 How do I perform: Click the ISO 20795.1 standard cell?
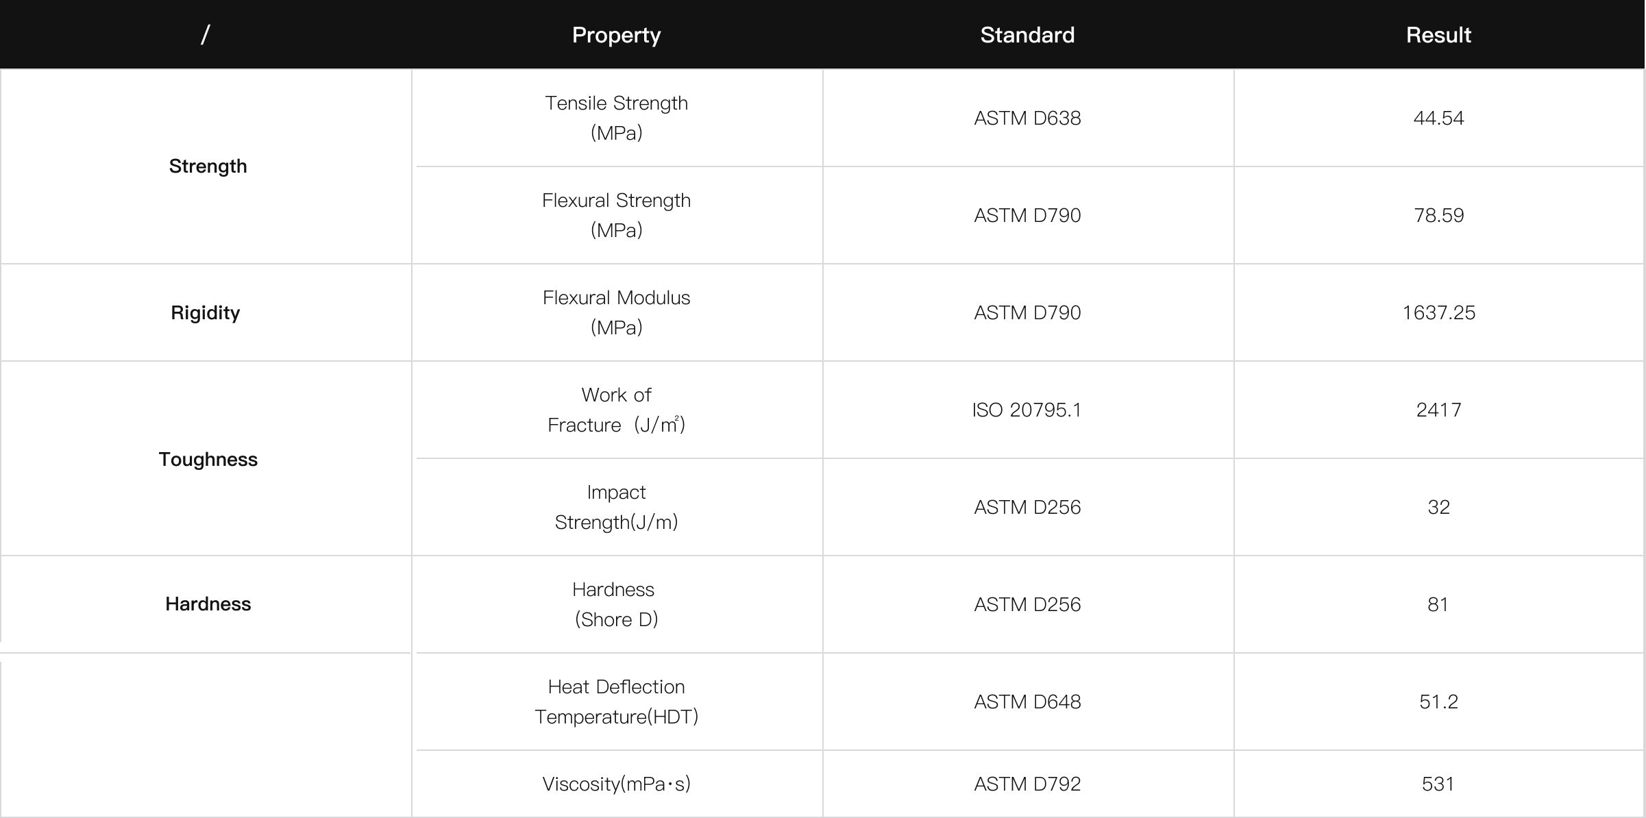[x=1027, y=410]
